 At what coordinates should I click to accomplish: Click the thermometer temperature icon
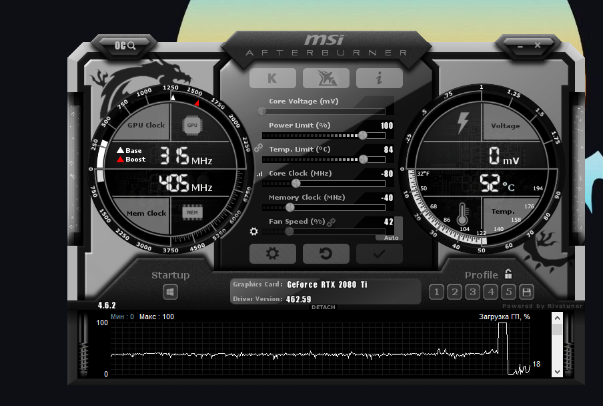pyautogui.click(x=462, y=214)
